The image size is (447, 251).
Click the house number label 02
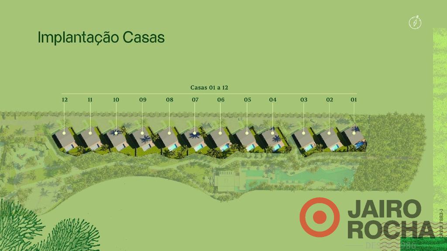[x=330, y=100]
